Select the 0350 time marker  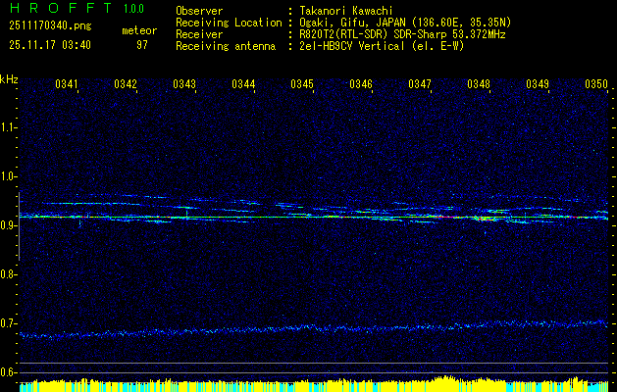pyautogui.click(x=596, y=85)
